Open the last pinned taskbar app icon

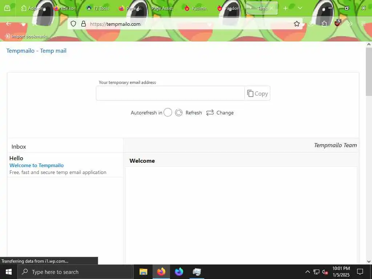pos(197,272)
